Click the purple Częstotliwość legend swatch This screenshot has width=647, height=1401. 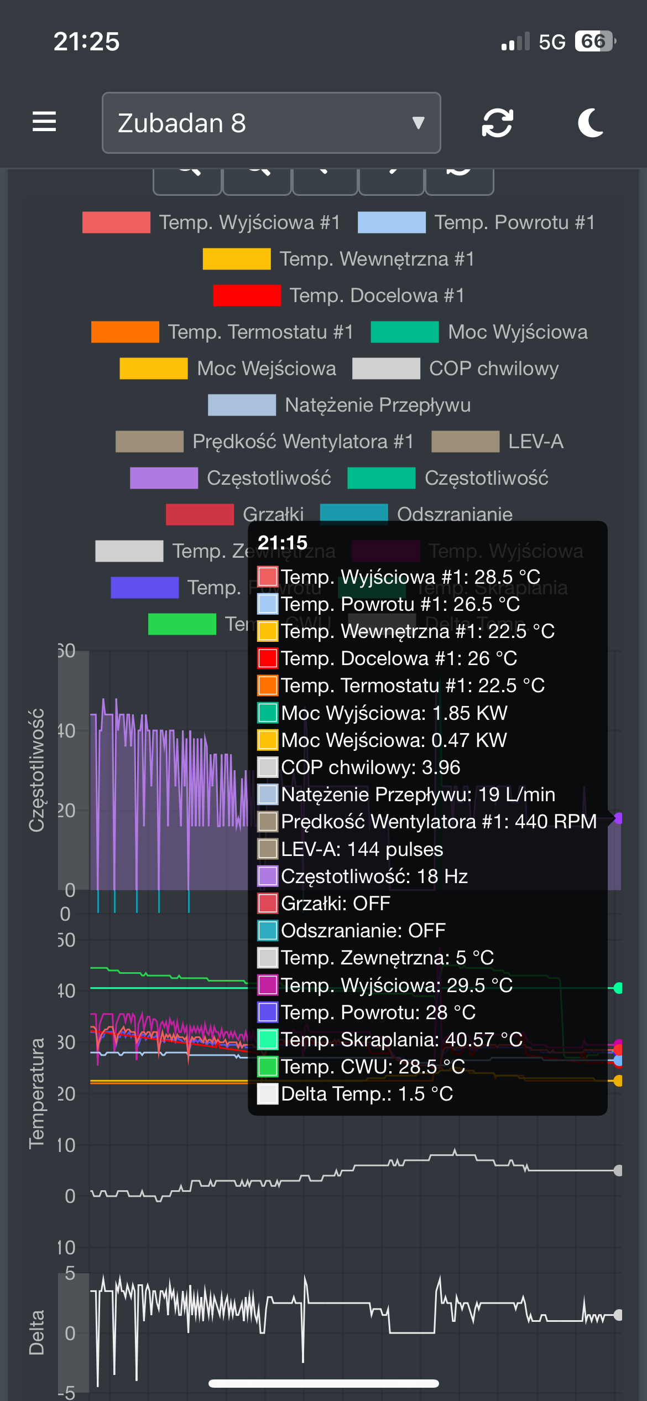tap(164, 478)
